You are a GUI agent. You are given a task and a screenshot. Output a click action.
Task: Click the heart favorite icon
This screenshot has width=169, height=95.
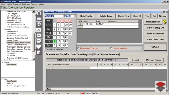pos(39,47)
